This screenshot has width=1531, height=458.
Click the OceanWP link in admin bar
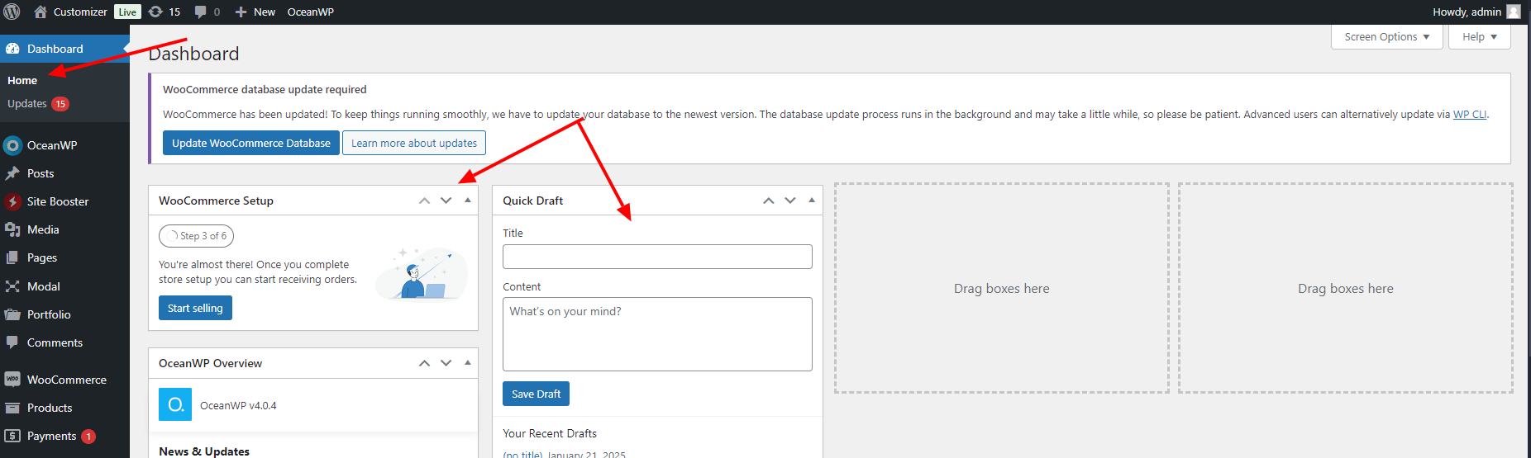(311, 12)
